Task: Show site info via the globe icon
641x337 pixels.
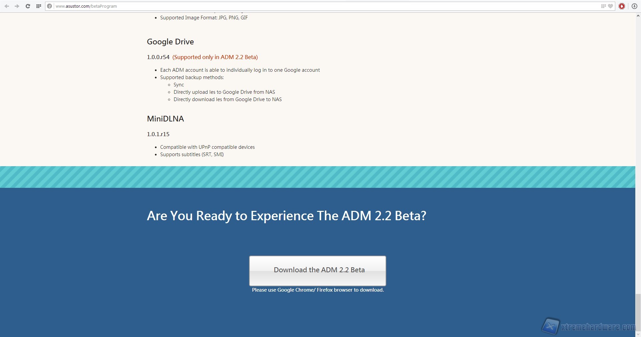Action: click(49, 6)
